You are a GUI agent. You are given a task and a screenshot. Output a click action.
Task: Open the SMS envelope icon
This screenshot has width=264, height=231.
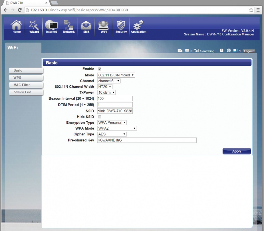point(86,26)
